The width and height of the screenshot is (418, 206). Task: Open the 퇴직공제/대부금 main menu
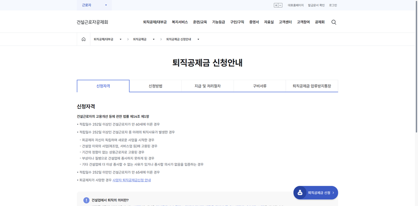click(x=155, y=22)
